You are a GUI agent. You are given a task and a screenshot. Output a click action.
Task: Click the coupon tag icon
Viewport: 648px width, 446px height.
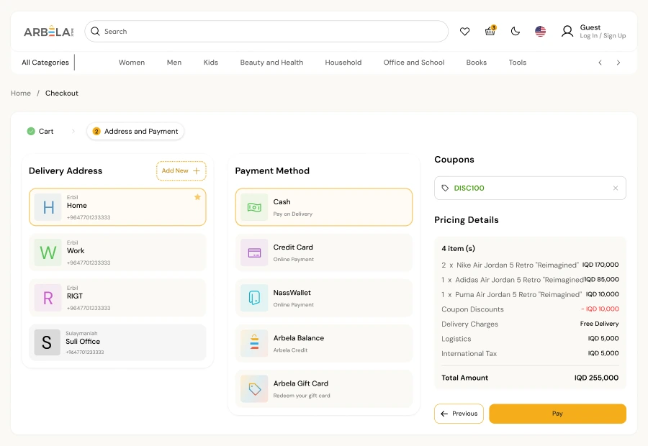point(445,188)
